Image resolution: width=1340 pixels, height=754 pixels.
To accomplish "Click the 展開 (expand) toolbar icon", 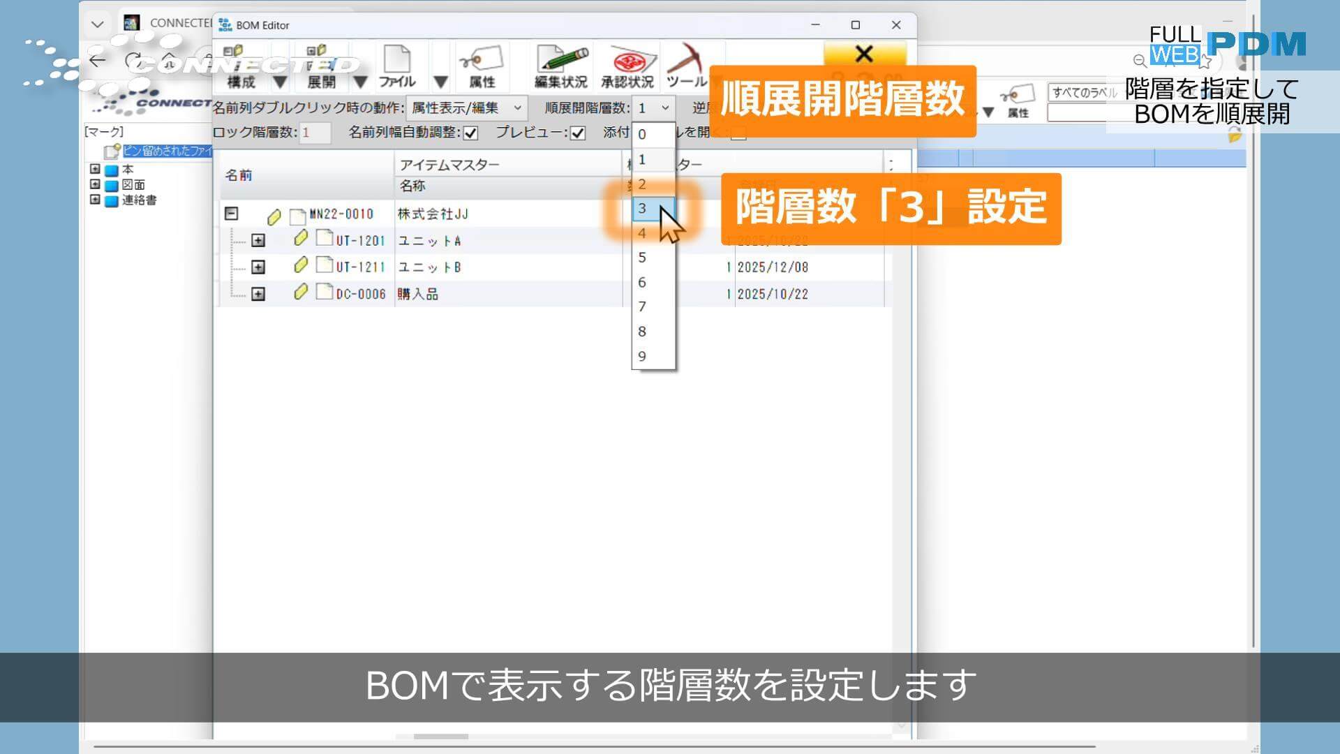I will pos(321,66).
